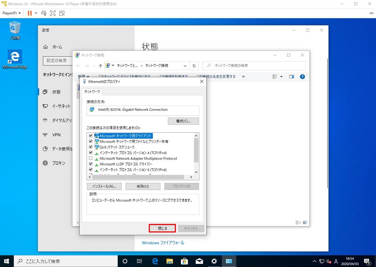
Task: Open Task View on the taskbar
Action: click(x=139, y=261)
